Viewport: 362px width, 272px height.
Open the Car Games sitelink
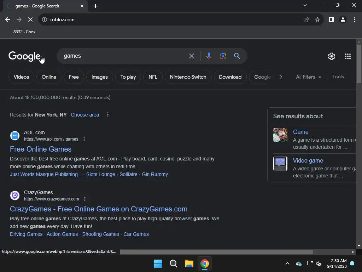tap(136, 234)
